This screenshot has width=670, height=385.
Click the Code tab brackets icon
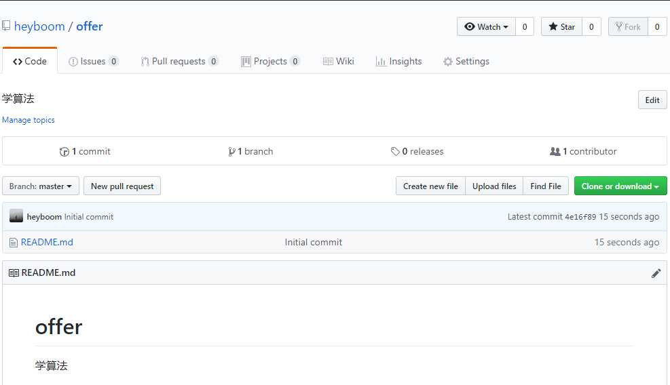click(x=18, y=62)
